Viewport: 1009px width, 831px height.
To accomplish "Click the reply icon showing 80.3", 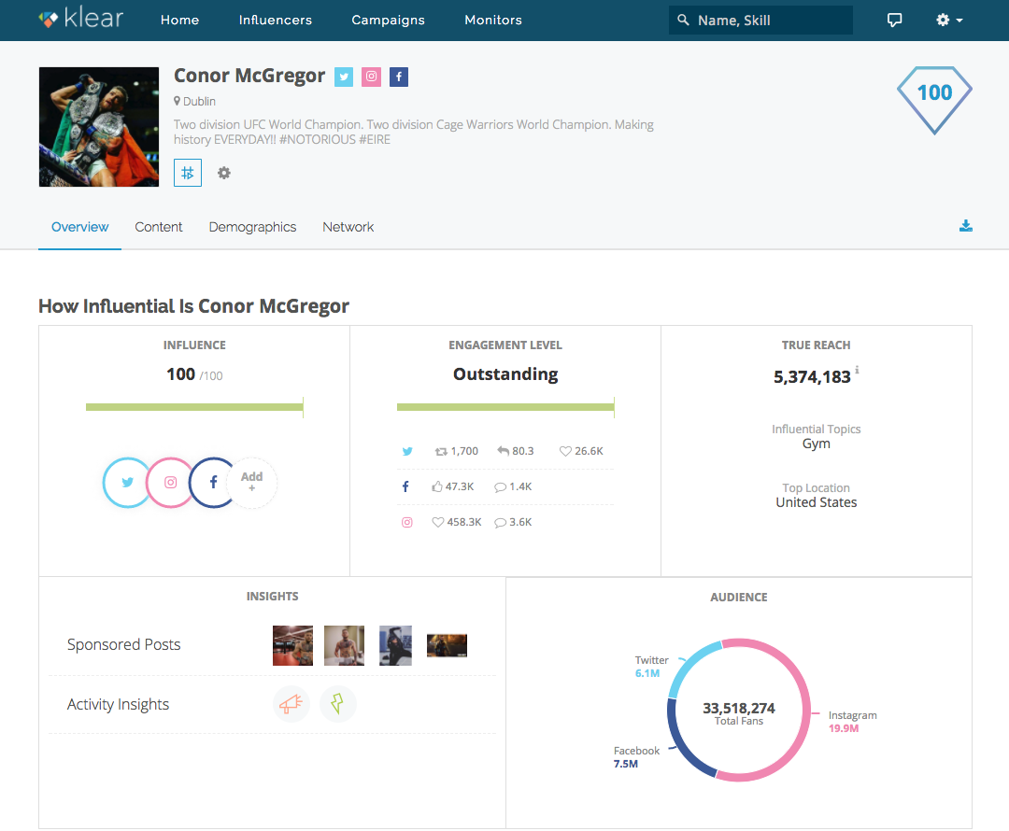I will (x=504, y=452).
